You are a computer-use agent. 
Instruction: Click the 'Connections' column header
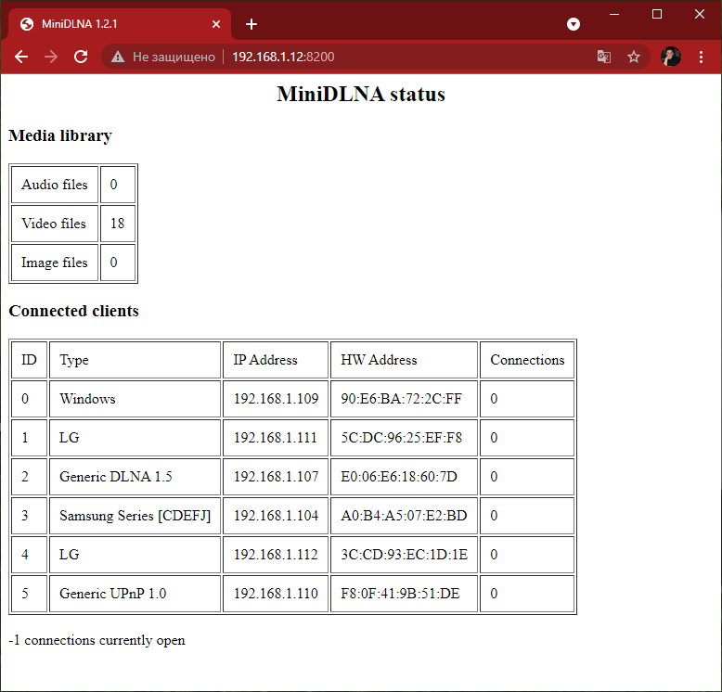(527, 360)
